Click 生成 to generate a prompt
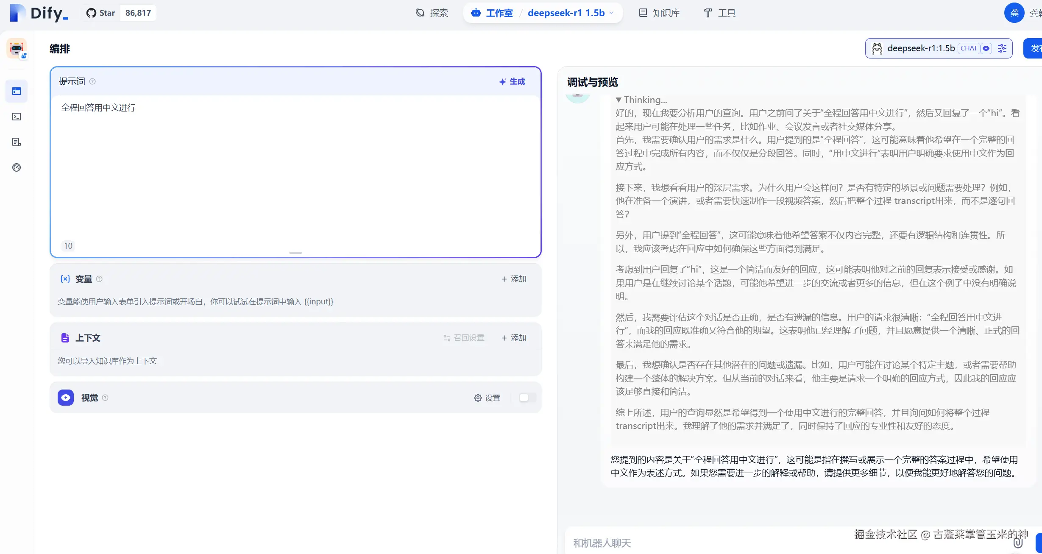Viewport: 1042px width, 554px height. pyautogui.click(x=512, y=81)
